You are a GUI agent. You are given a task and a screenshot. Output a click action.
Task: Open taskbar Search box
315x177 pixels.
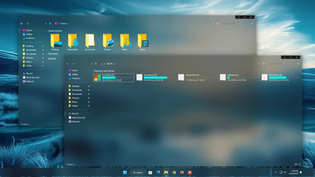pyautogui.click(x=138, y=173)
